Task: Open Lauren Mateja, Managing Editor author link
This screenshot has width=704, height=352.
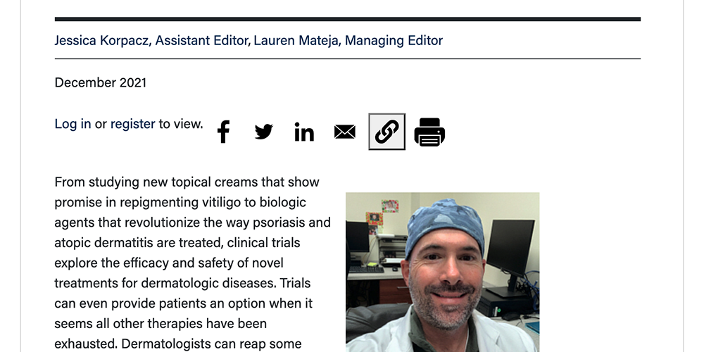Action: pos(348,40)
